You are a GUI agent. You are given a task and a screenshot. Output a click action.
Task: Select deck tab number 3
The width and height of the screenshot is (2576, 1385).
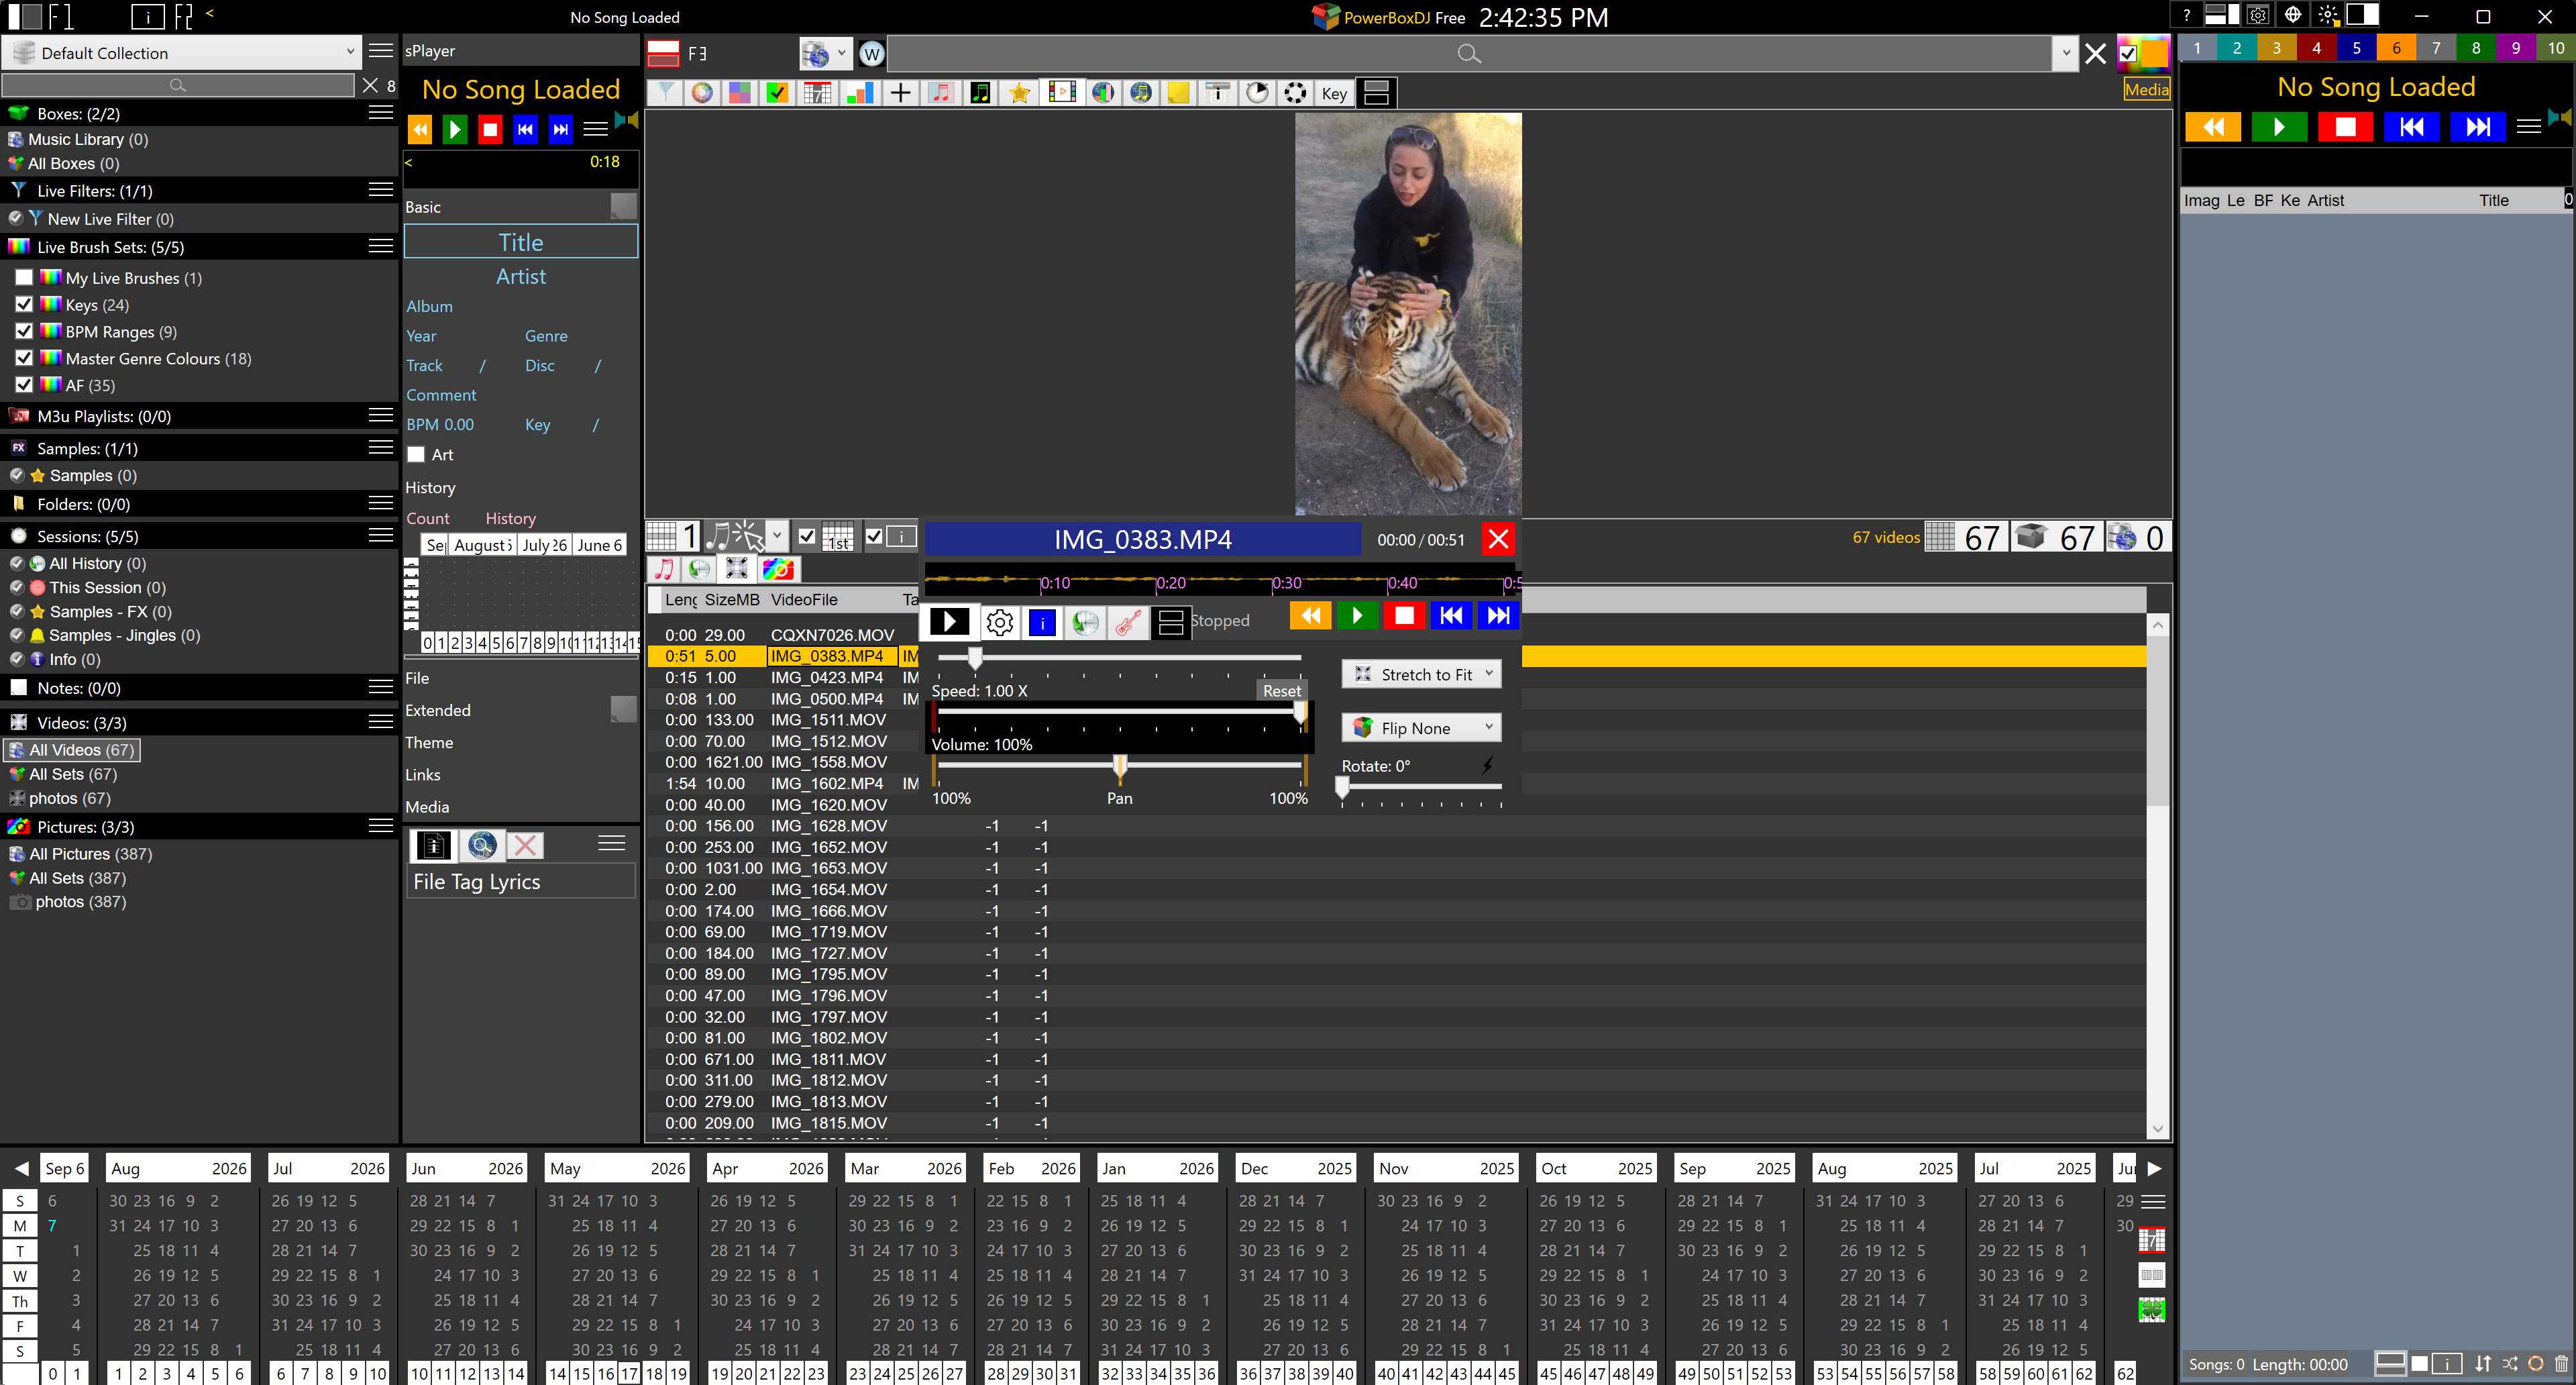[2277, 47]
